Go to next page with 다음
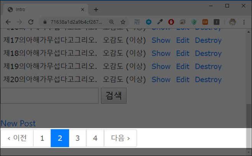The image size is (252, 156). [x=120, y=138]
